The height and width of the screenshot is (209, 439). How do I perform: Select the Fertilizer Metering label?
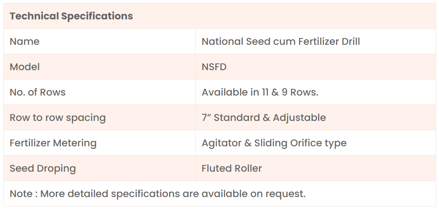click(x=53, y=143)
